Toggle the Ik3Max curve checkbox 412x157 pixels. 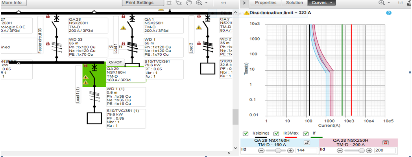pyautogui.click(x=276, y=134)
